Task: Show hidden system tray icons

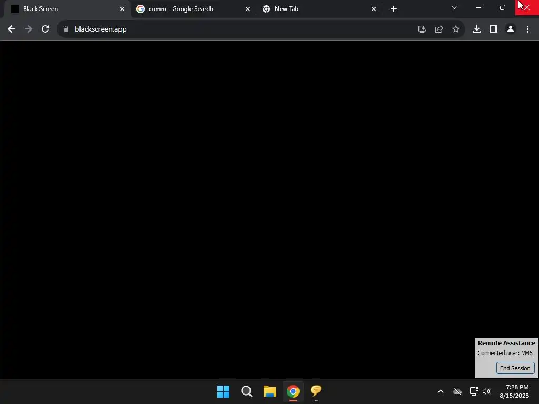Action: [441, 391]
